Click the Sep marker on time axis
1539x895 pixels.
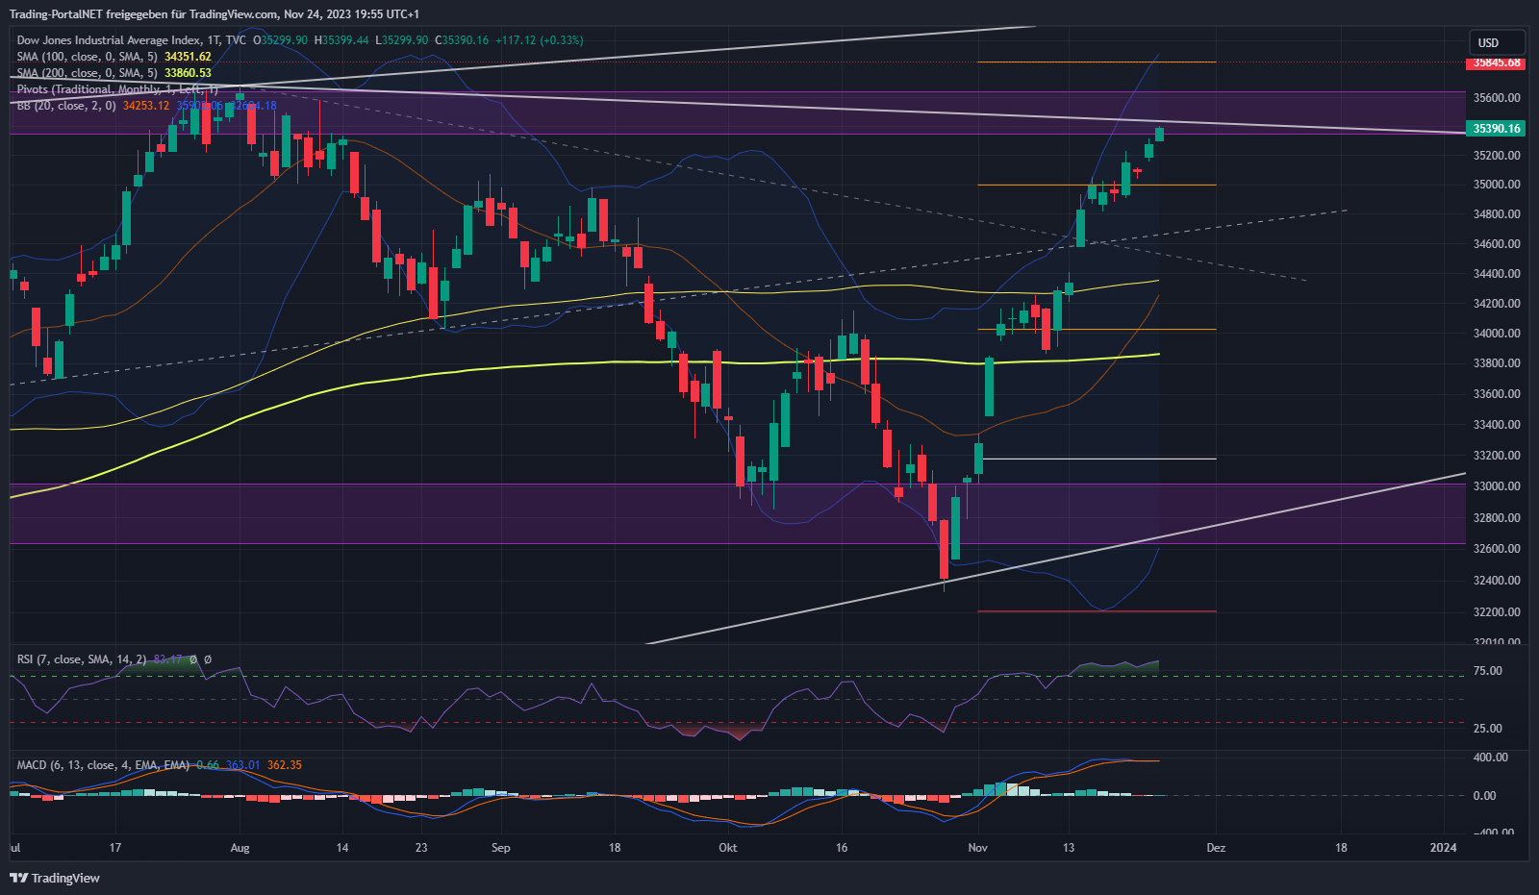coord(500,848)
